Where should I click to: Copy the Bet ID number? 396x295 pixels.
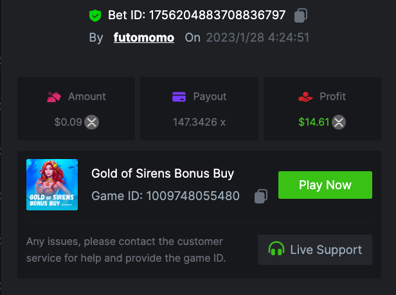[x=301, y=15]
